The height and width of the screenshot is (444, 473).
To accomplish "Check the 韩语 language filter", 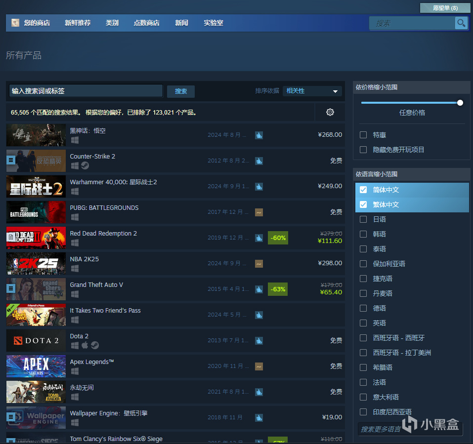I will pos(363,234).
